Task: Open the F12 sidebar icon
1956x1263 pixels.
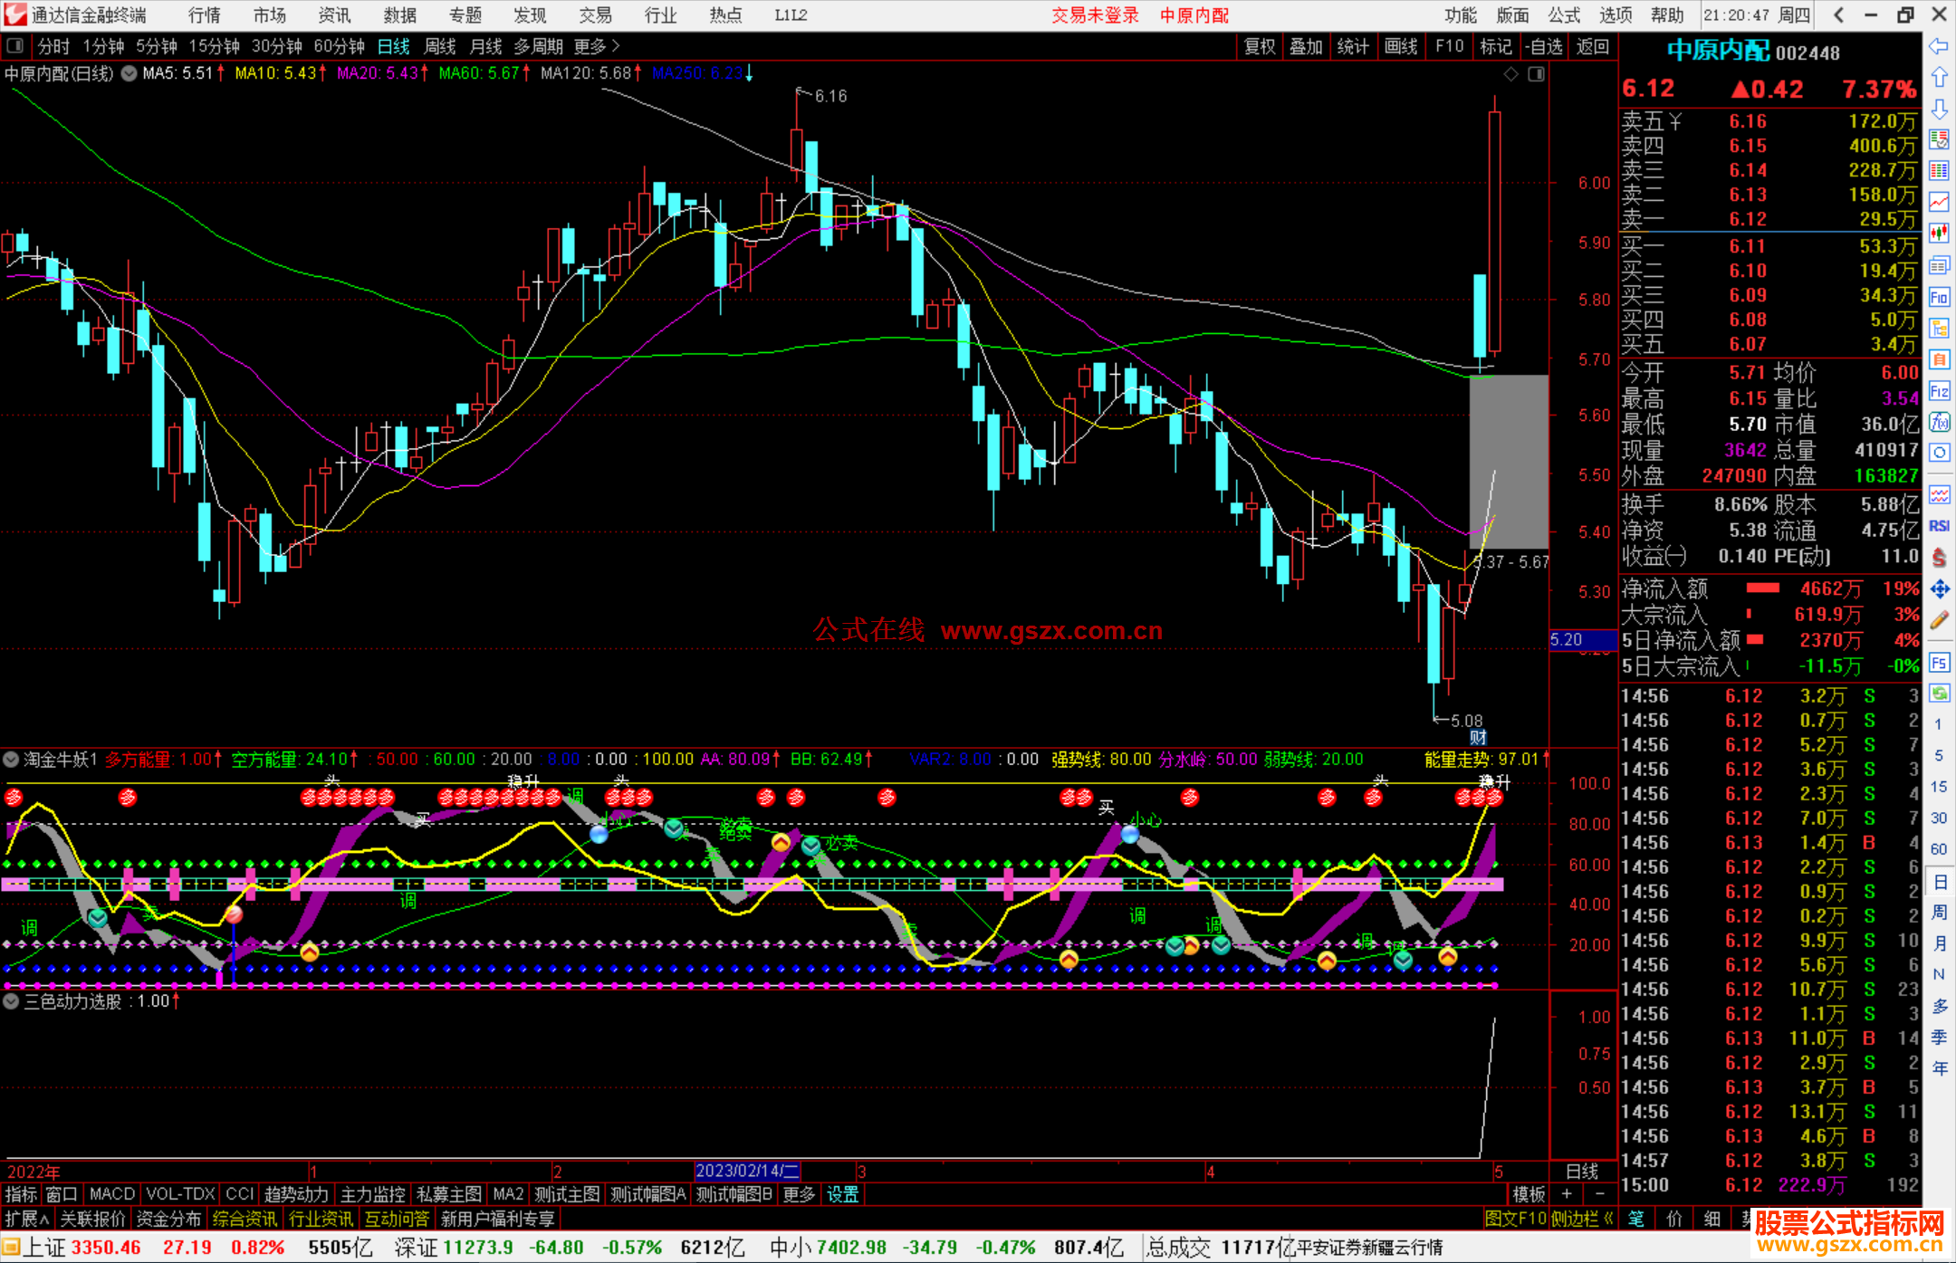Action: click(x=1939, y=391)
